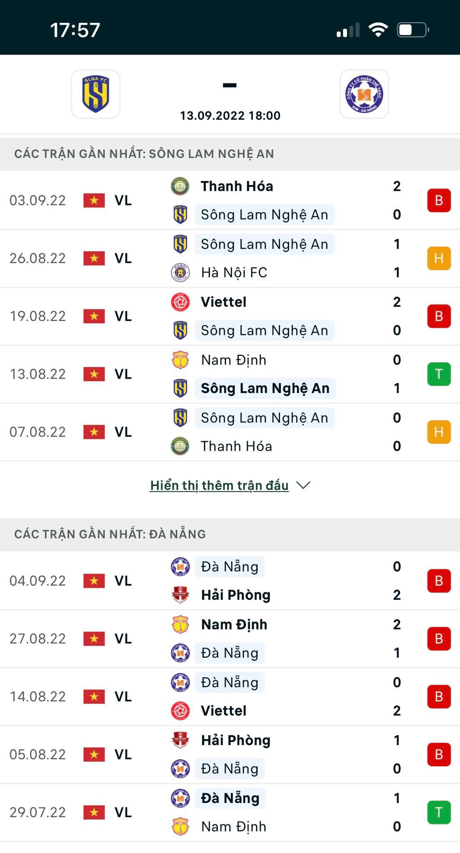Open 'Hiển thị thêm trận đấu' link
This screenshot has width=460, height=853.
pos(219,485)
